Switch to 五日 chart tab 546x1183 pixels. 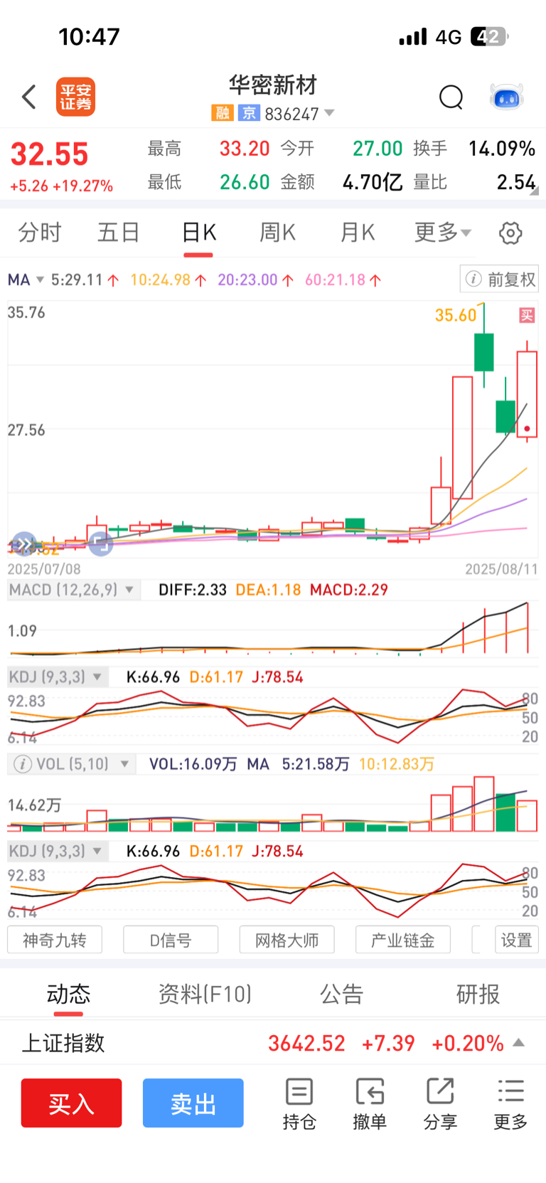click(119, 233)
